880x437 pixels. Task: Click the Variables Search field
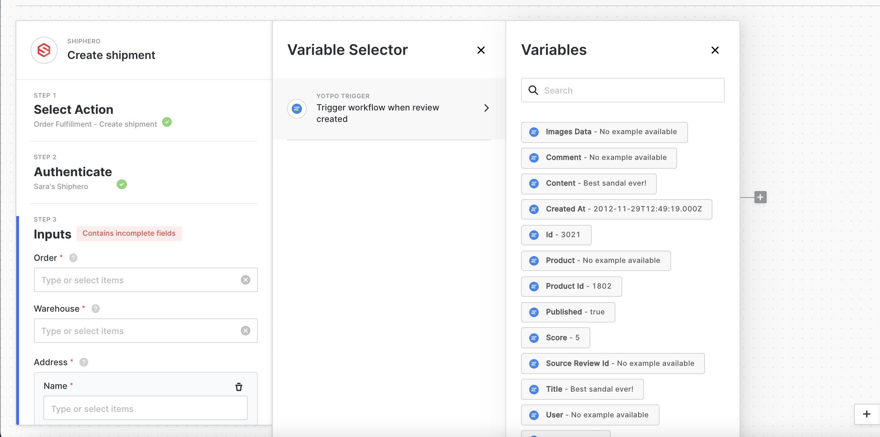tap(629, 90)
